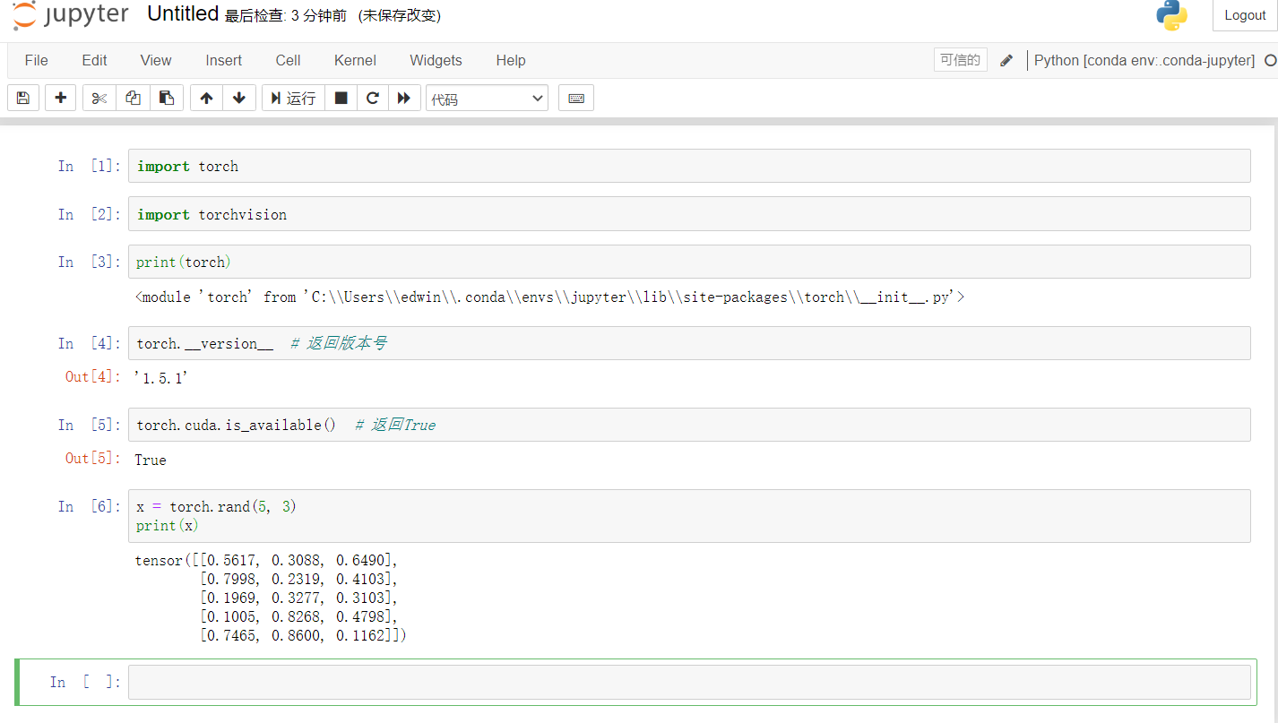Click the 可信的 trusted notebook button
The height and width of the screenshot is (723, 1278).
[961, 60]
